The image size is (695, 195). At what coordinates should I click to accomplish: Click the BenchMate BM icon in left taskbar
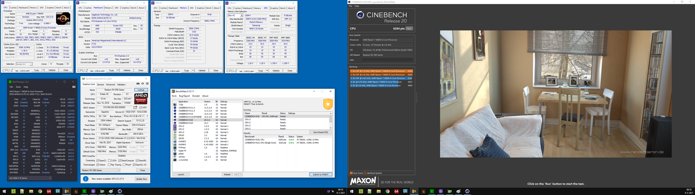tap(67, 191)
